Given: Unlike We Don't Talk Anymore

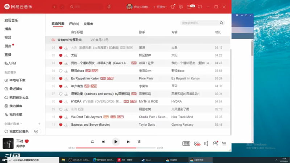Looking at the screenshot, I should point(61,117).
